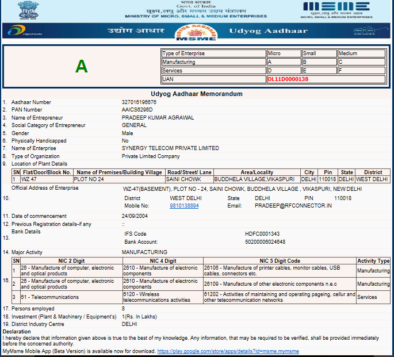Click the MSME logo at top right
This screenshot has width=394, height=357.
click(336, 10)
